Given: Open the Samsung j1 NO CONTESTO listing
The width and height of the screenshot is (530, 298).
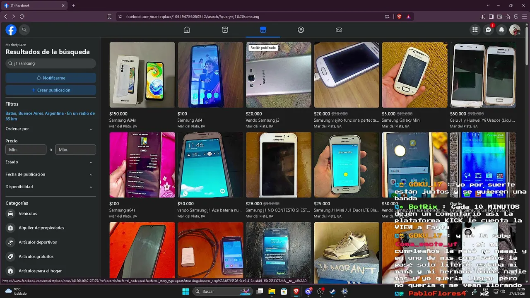Looking at the screenshot, I should pyautogui.click(x=279, y=175).
